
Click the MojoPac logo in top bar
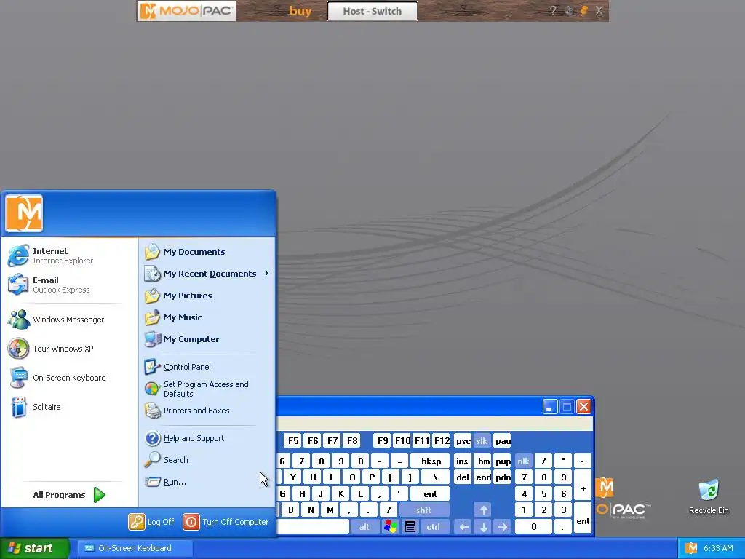pos(186,10)
